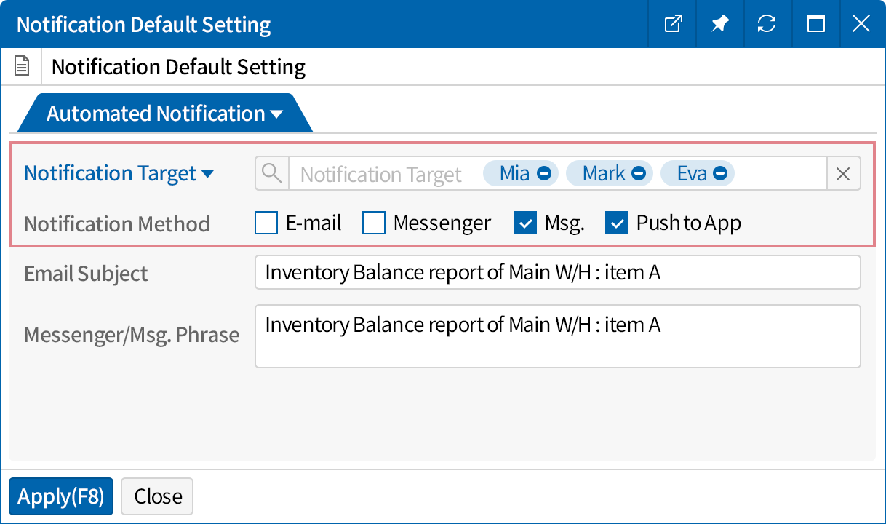886x524 pixels.
Task: Click the open in new window icon
Action: pyautogui.click(x=674, y=24)
